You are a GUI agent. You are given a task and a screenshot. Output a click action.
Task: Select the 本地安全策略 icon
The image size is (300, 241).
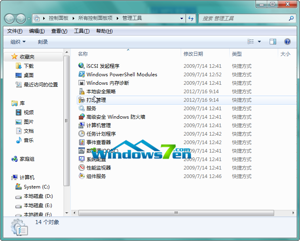point(81,91)
